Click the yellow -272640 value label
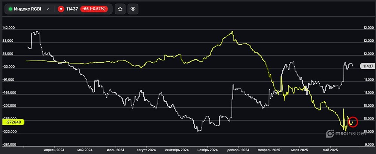Viewport: 376px width, 154px height. pyautogui.click(x=13, y=122)
